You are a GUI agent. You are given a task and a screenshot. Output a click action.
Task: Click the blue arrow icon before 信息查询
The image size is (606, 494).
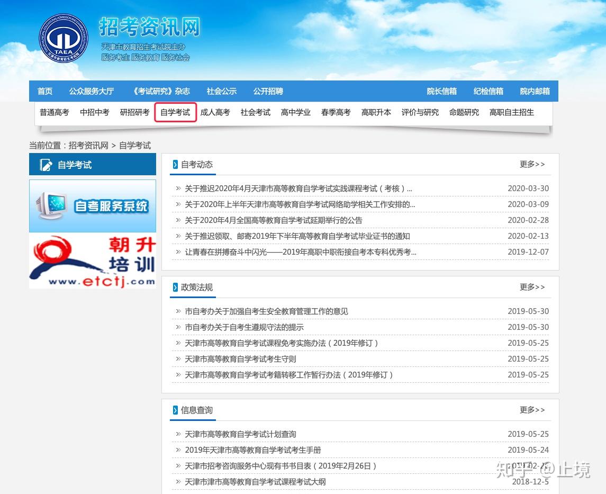pyautogui.click(x=176, y=410)
